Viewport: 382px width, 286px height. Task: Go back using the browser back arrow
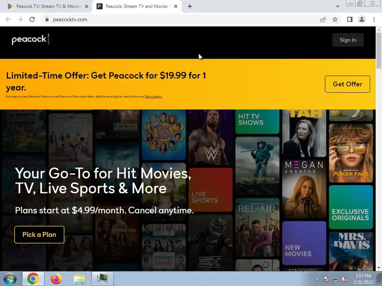point(8,19)
